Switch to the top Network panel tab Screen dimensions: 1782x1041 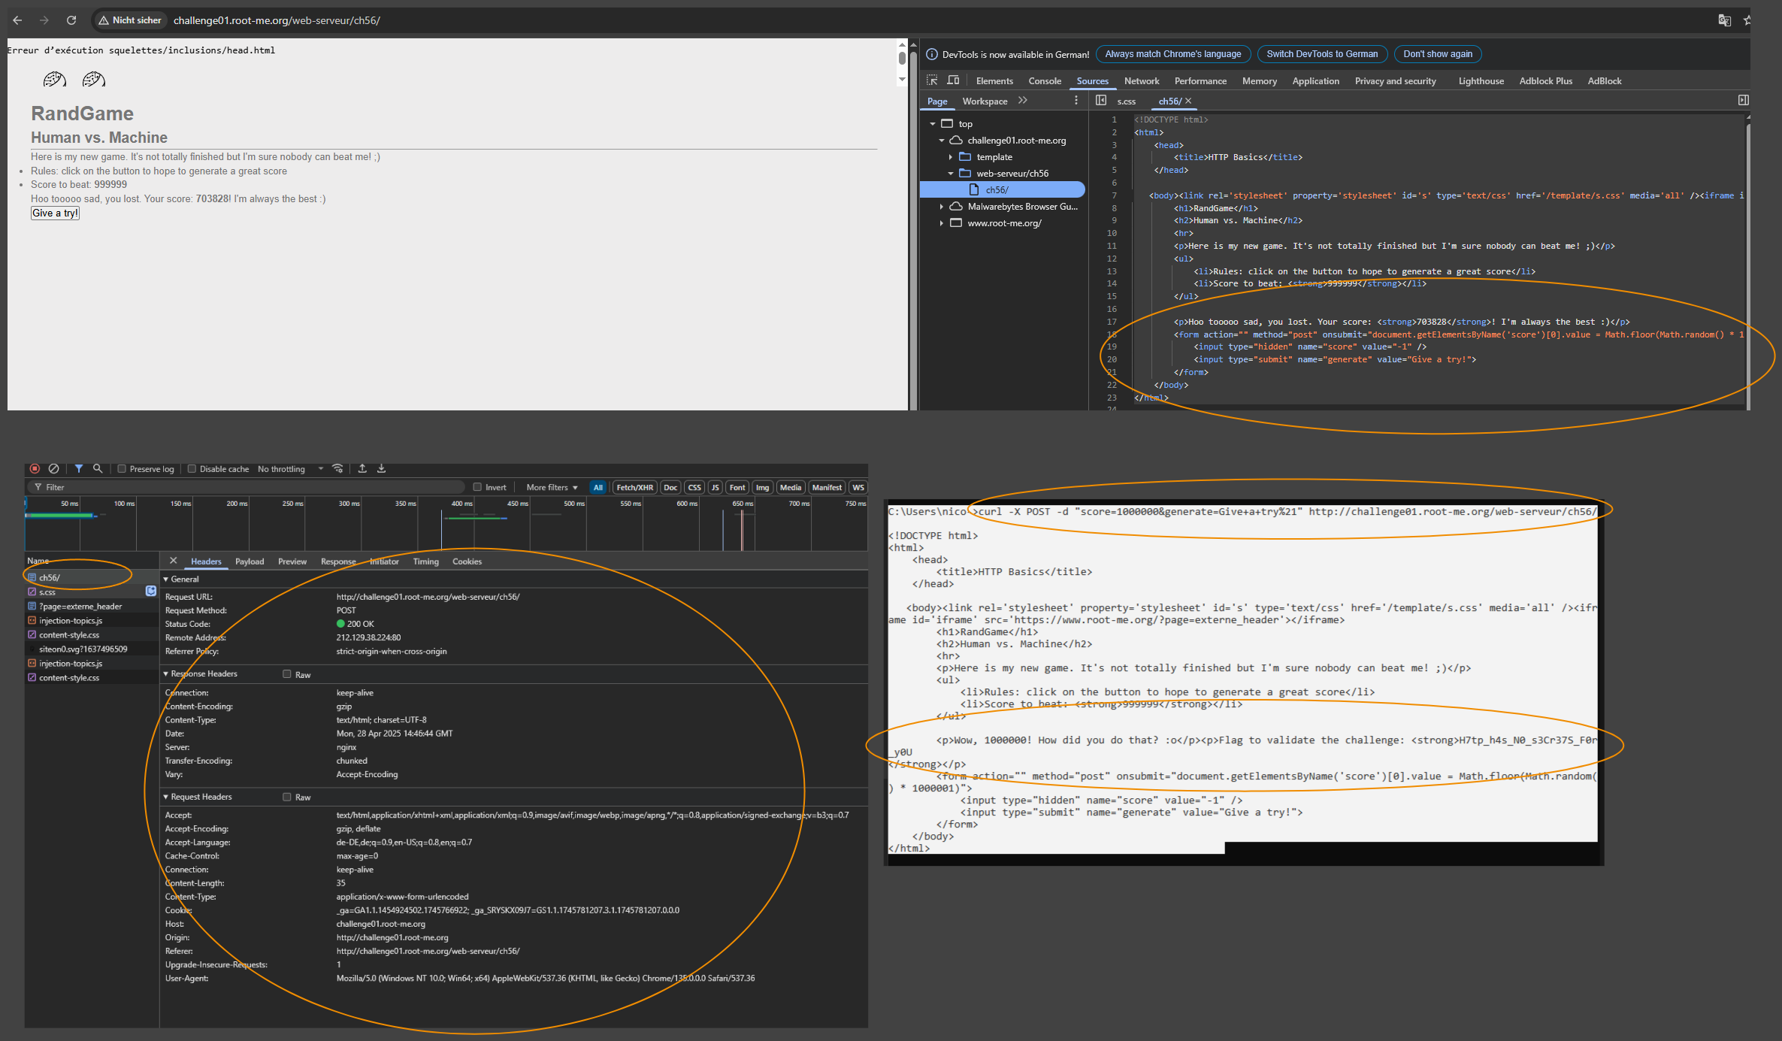tap(1142, 81)
